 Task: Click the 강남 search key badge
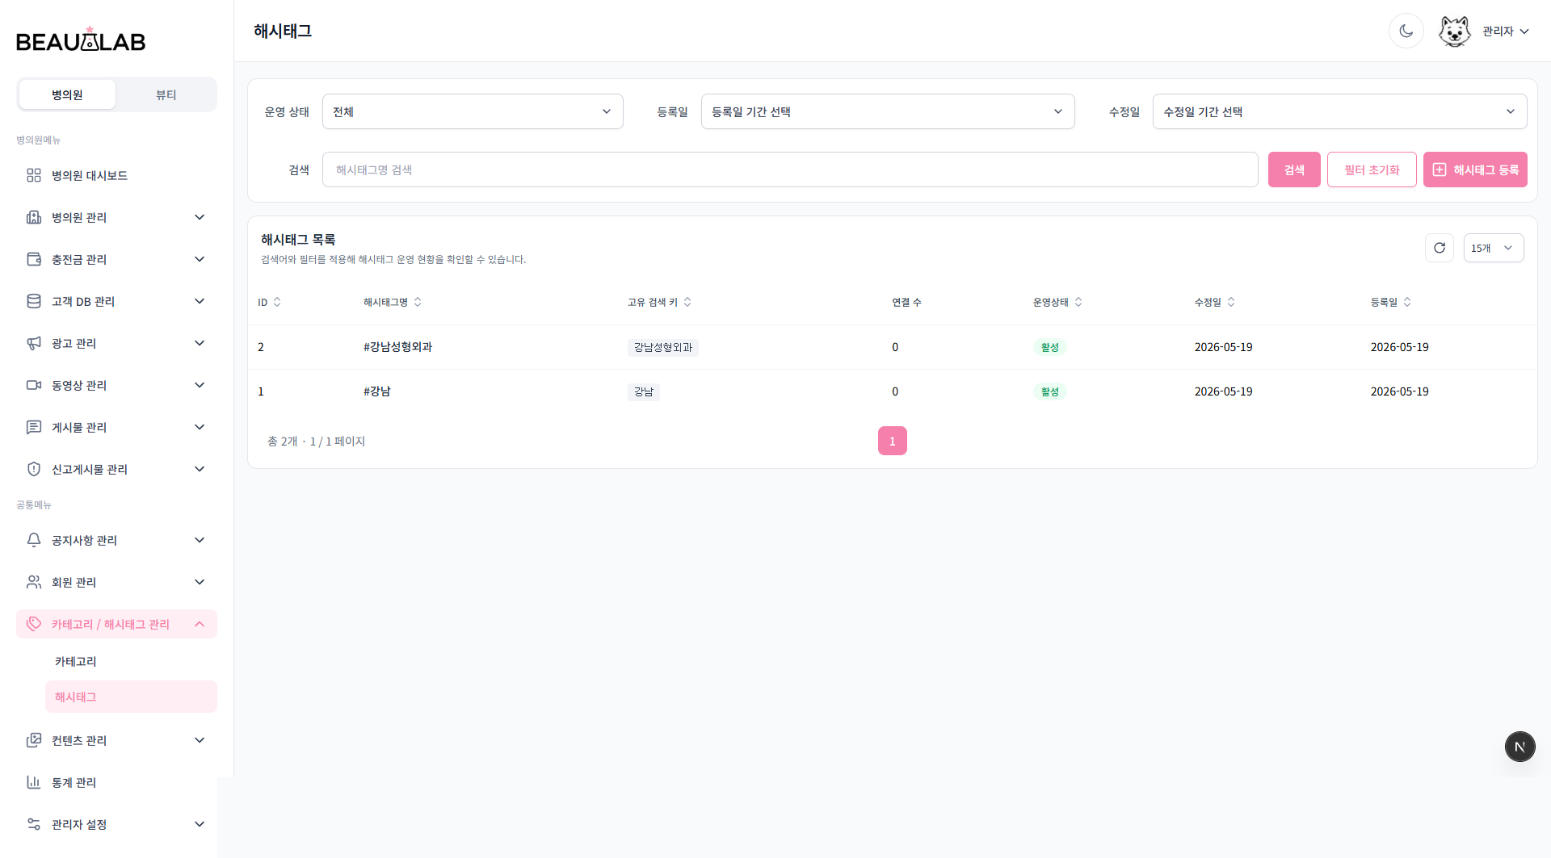[644, 391]
